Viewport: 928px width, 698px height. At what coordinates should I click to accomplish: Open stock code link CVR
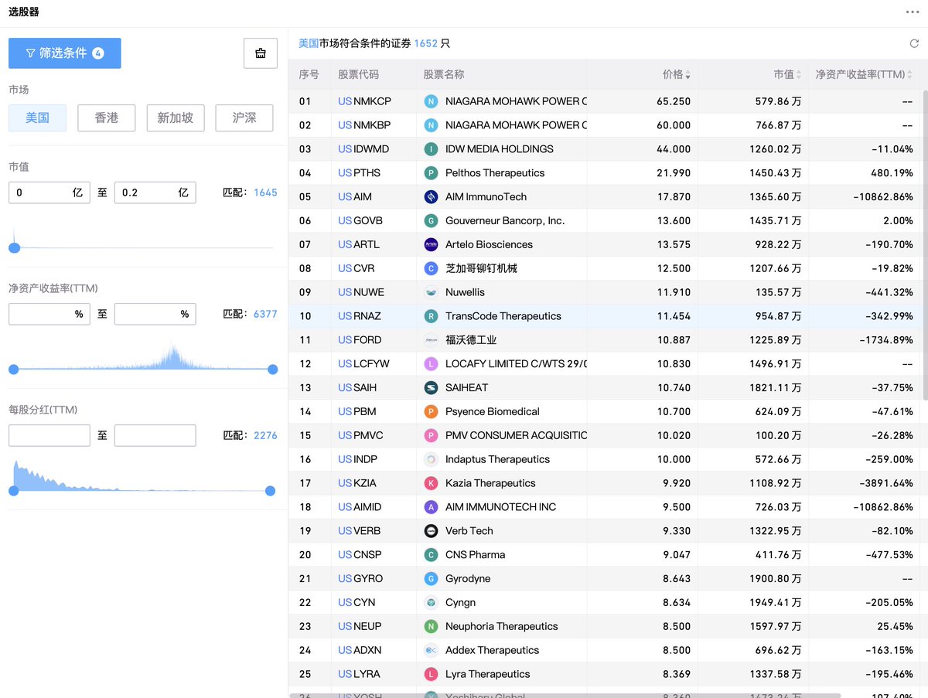point(356,269)
